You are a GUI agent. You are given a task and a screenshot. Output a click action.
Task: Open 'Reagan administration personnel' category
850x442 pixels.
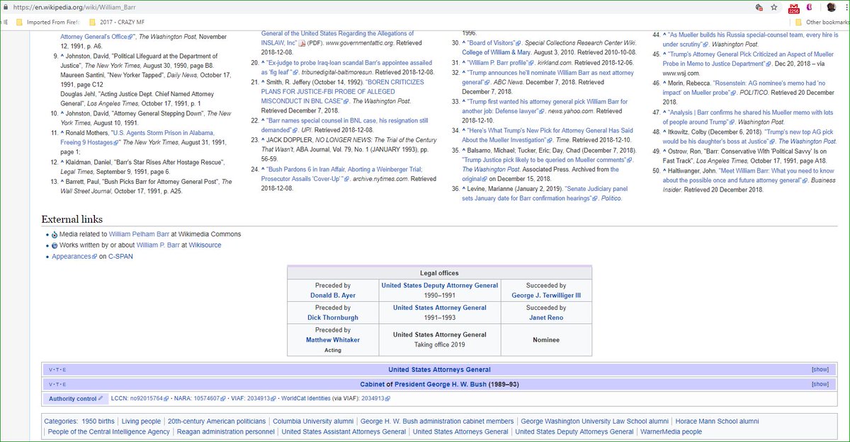pyautogui.click(x=226, y=431)
